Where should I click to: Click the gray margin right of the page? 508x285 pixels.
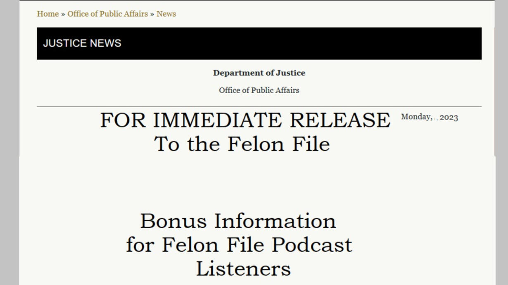pyautogui.click(x=501, y=142)
